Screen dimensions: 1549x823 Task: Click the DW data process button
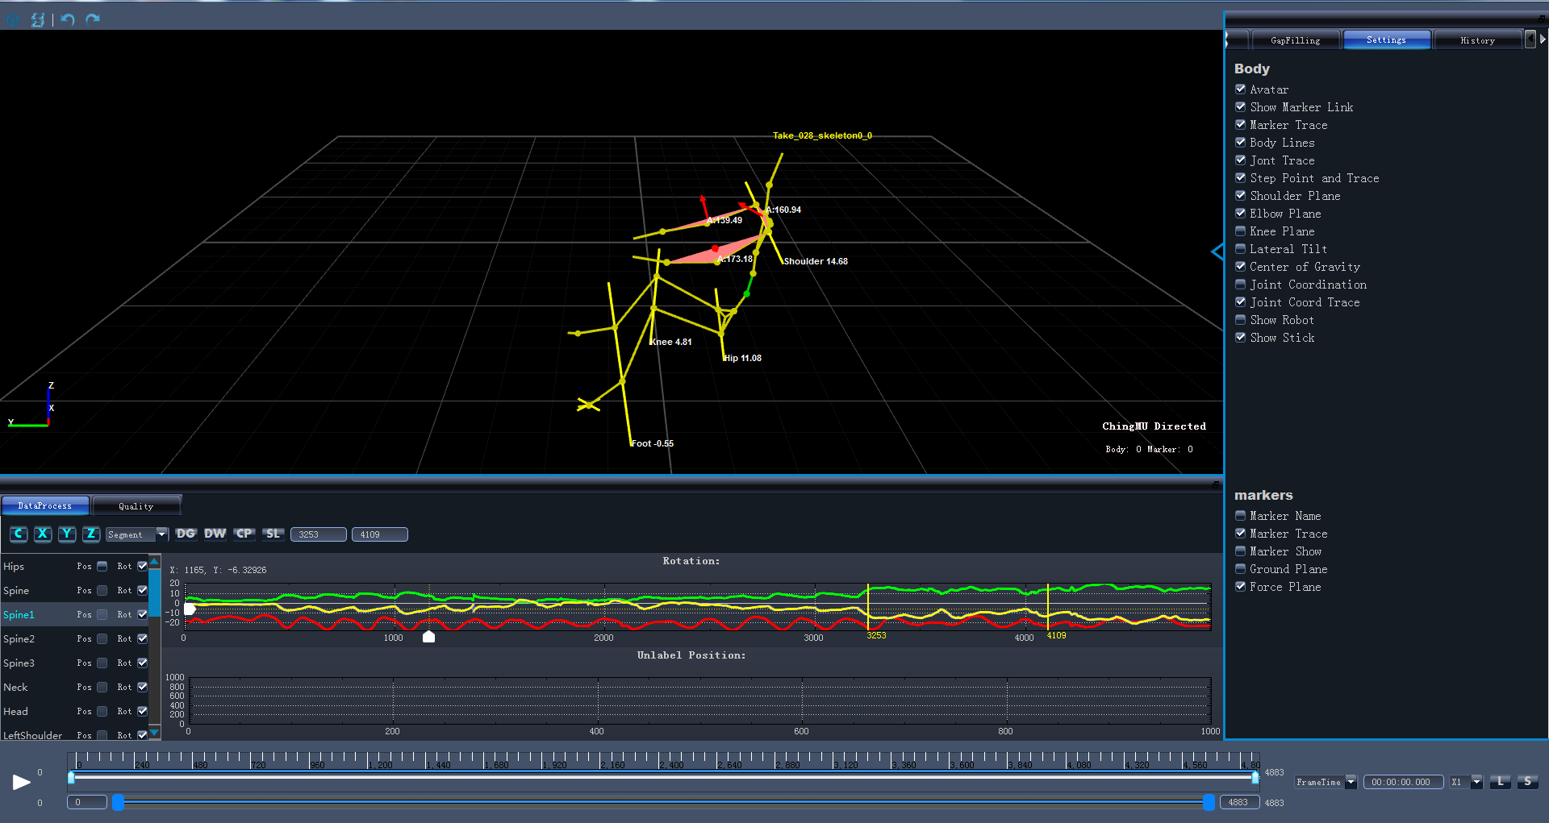pos(215,534)
